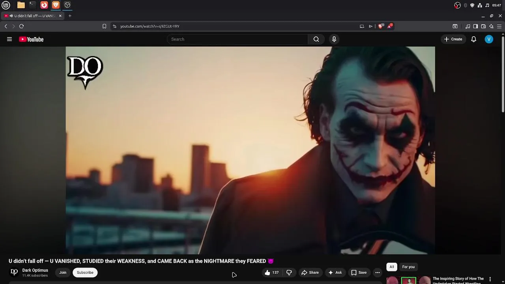The height and width of the screenshot is (284, 505).
Task: Open the Dark Optimus channel name link
Action: pyautogui.click(x=35, y=270)
